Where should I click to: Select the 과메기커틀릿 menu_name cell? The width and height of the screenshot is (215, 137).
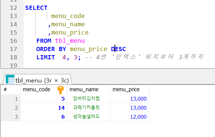[89, 108]
